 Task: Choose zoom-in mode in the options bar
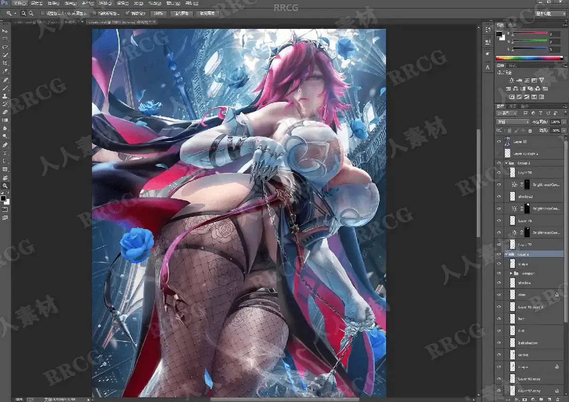tap(24, 13)
